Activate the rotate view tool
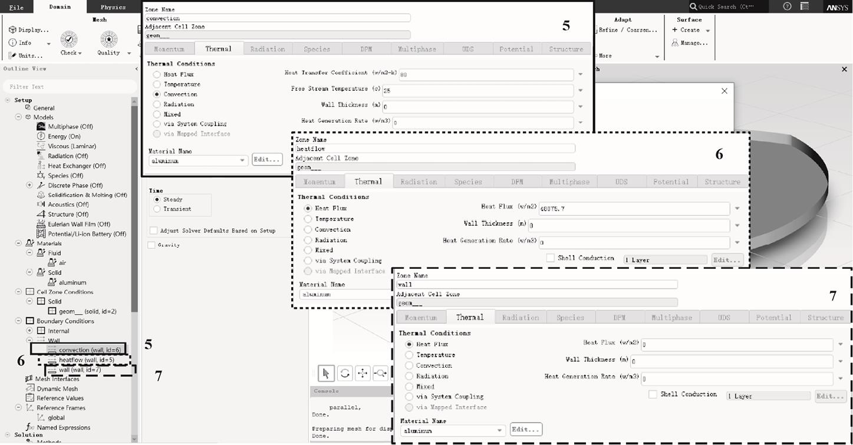Viewport: 853px width, 445px height. pyautogui.click(x=345, y=373)
